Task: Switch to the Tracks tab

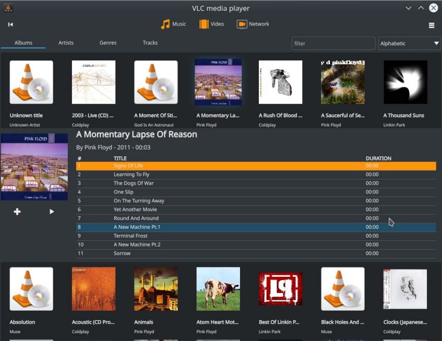Action: [150, 43]
